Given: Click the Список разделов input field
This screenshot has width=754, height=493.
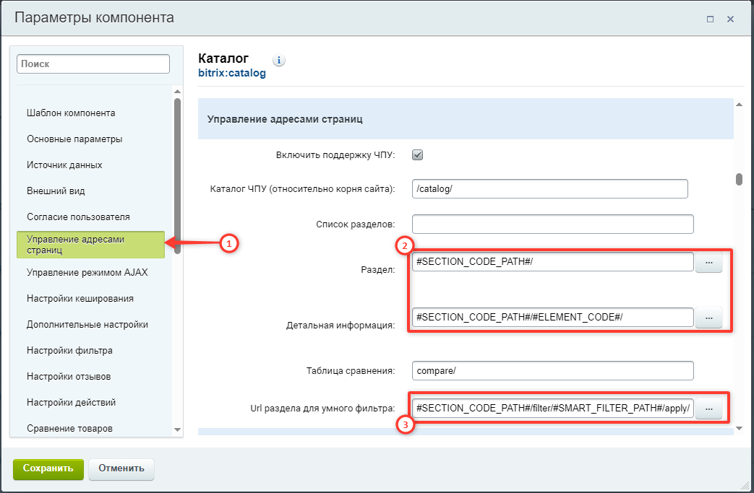Looking at the screenshot, I should coord(552,224).
